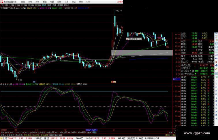Select the 季 quarterly shortcut in right sidebar

[x=216, y=115]
